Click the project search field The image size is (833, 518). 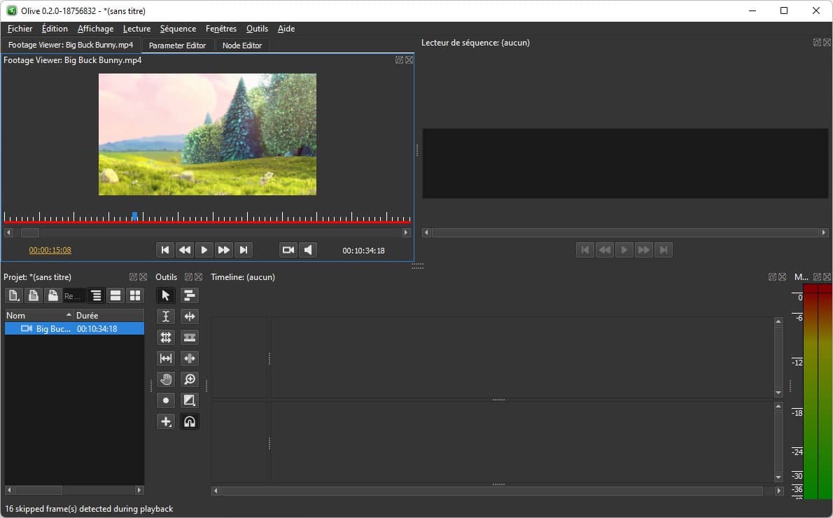[73, 296]
